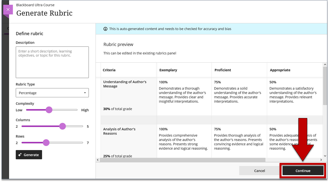The image size is (329, 182).
Task: Click the Understanding of Author's Message criterion
Action: (x=125, y=84)
